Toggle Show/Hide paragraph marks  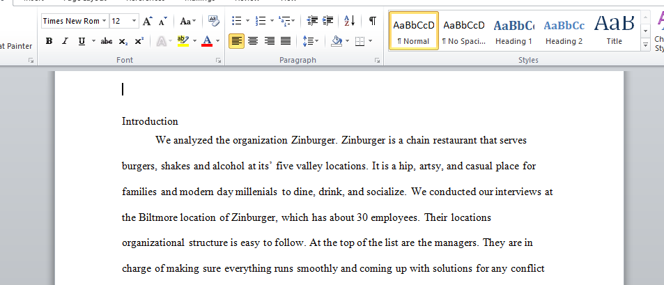tap(372, 21)
